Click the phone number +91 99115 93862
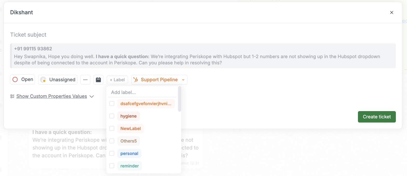The width and height of the screenshot is (407, 176). point(33,49)
